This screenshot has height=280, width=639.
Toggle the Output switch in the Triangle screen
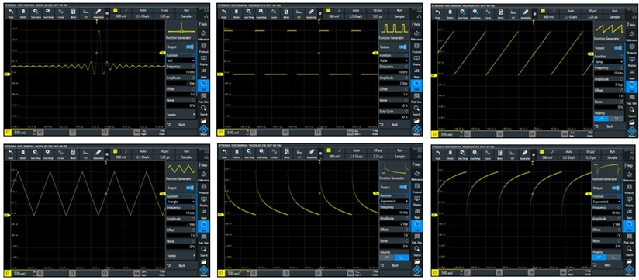tap(190, 188)
